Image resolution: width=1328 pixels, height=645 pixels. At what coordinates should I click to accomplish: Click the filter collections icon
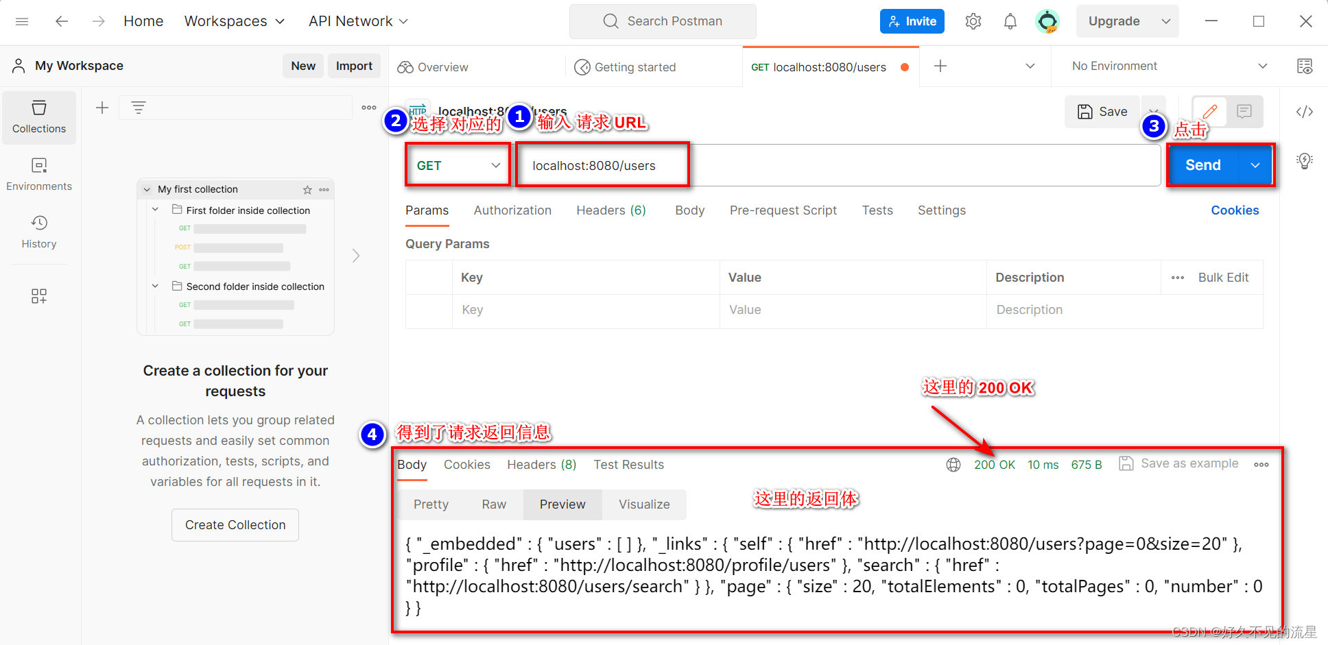point(139,108)
